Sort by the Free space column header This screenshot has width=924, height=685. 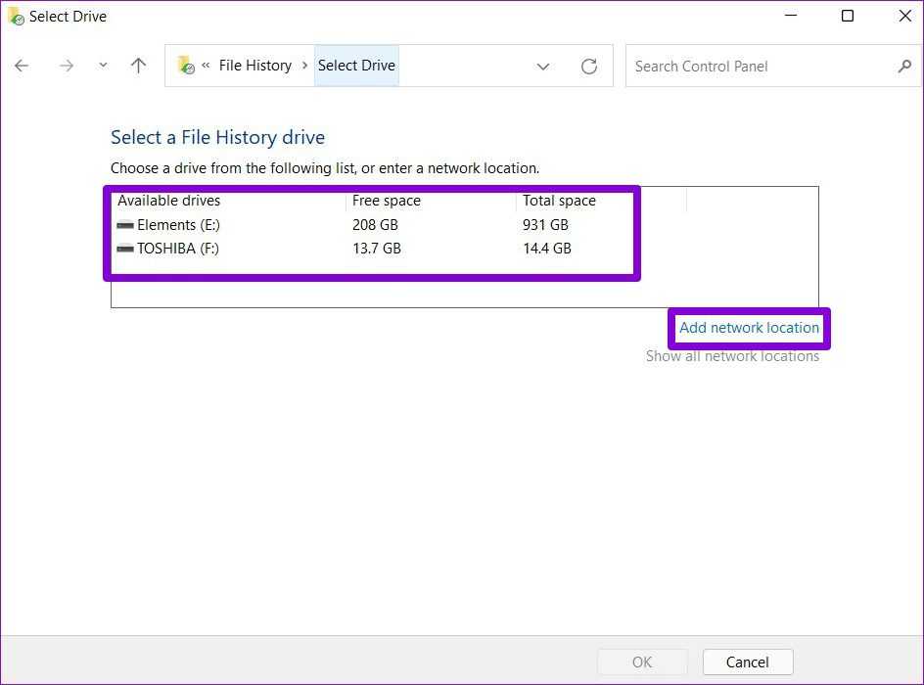387,201
